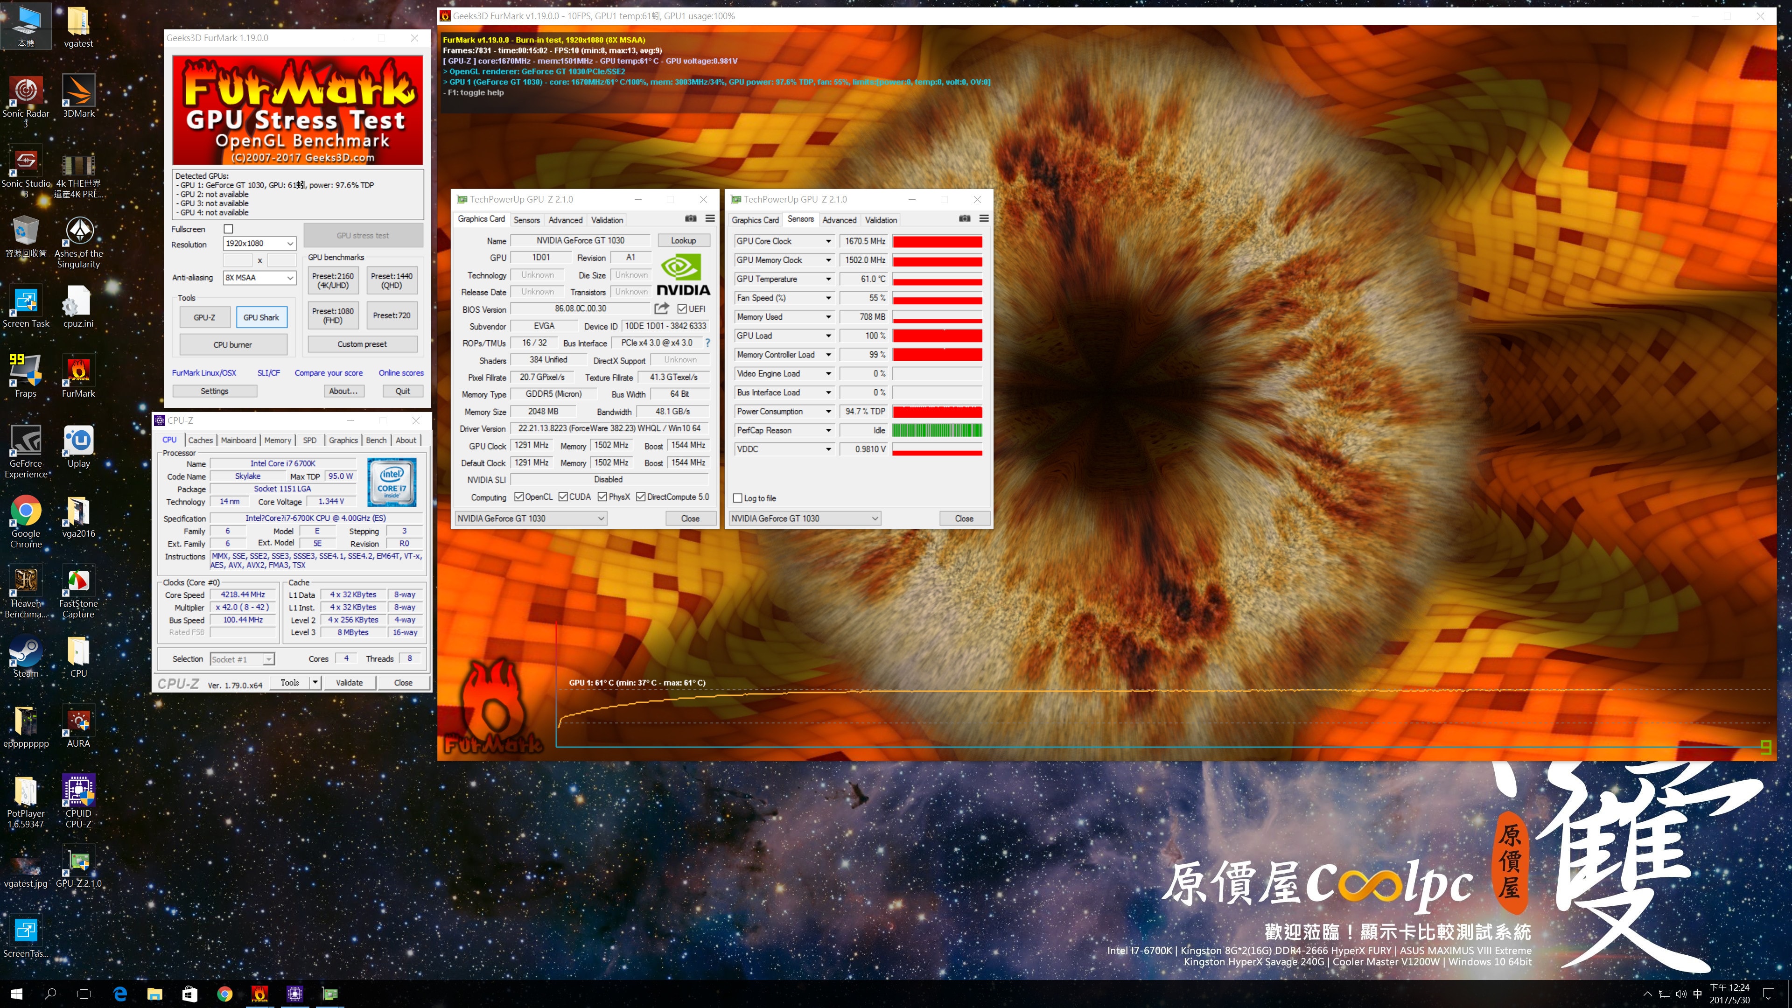Switch to CPU-Z SPD tab
The height and width of the screenshot is (1008, 1792).
pyautogui.click(x=309, y=440)
